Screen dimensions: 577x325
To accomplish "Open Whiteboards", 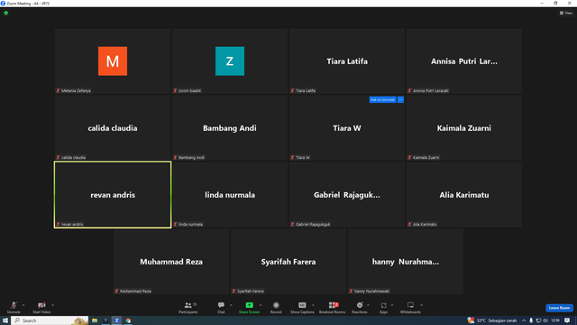I will [410, 307].
